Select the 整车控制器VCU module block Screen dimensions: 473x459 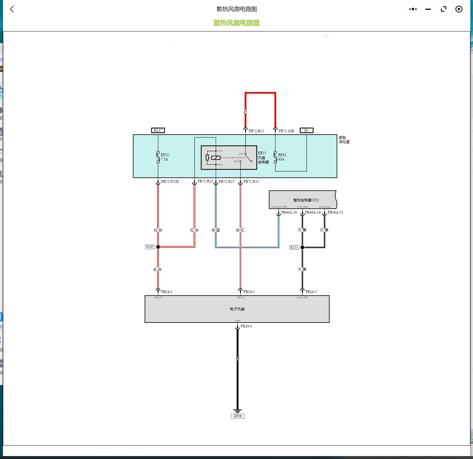click(x=302, y=199)
